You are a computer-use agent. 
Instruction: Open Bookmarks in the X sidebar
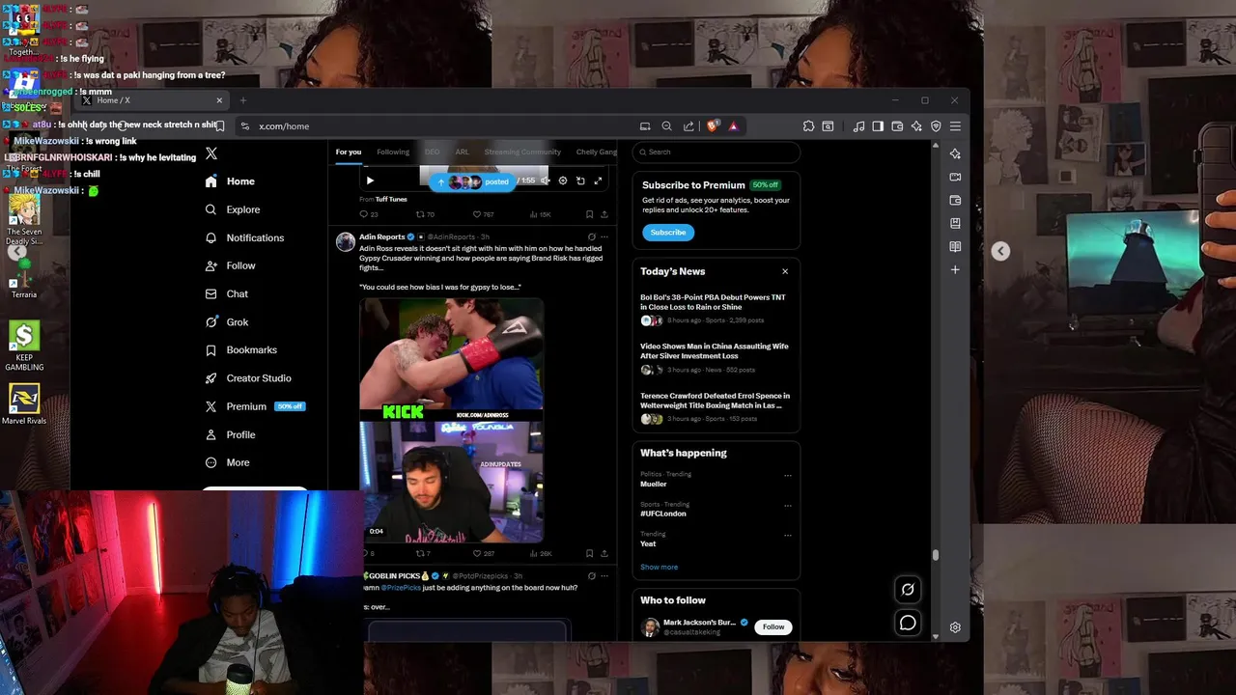coord(241,349)
